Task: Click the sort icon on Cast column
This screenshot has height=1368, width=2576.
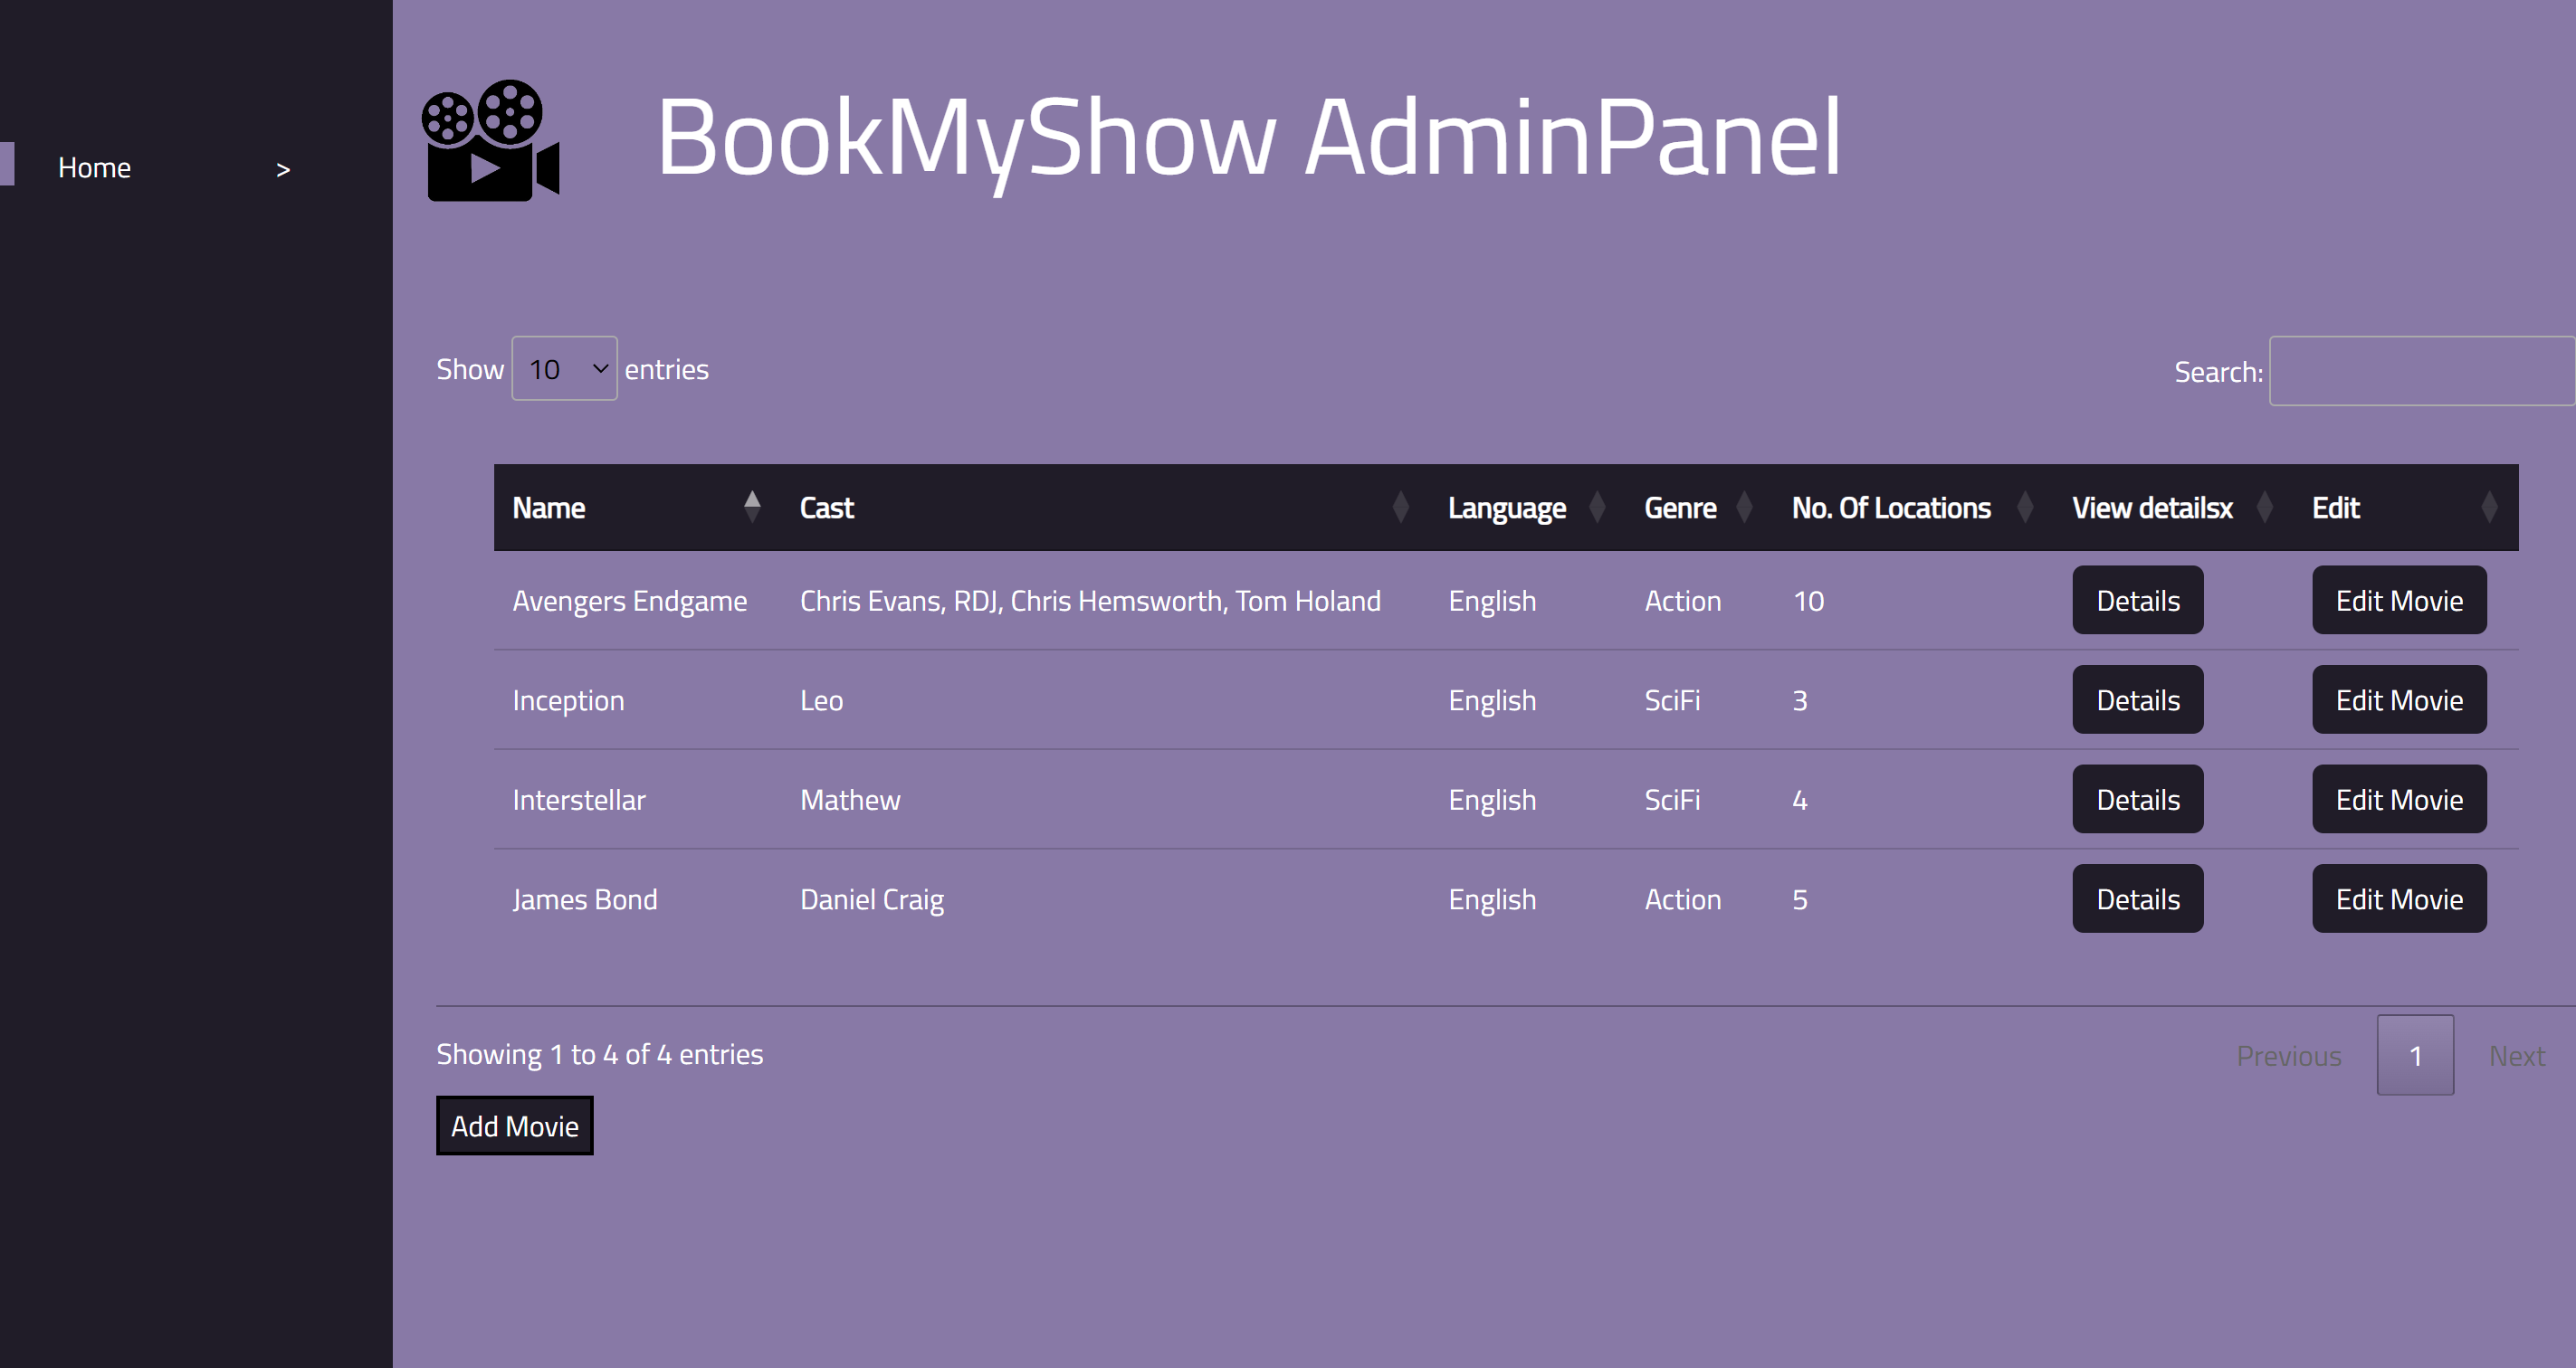Action: pyautogui.click(x=1402, y=507)
